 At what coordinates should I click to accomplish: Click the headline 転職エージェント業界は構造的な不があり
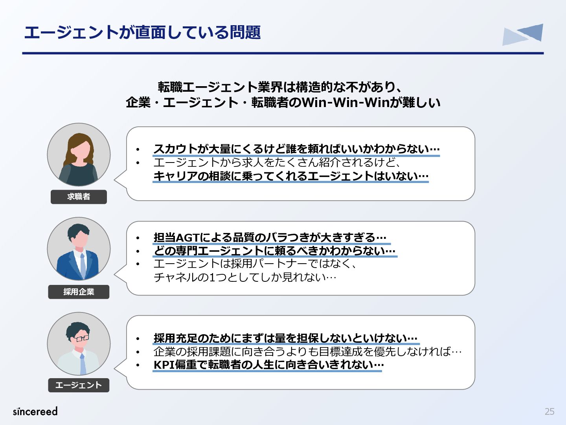point(280,87)
